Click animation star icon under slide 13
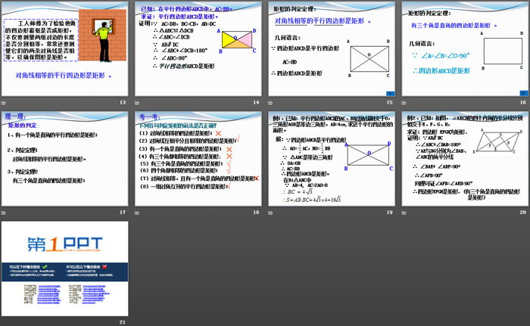Viewport: 530px width, 326px height. (4, 103)
